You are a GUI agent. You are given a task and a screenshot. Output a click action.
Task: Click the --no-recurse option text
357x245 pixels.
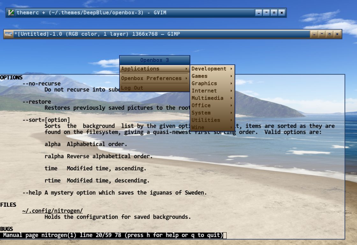point(41,84)
